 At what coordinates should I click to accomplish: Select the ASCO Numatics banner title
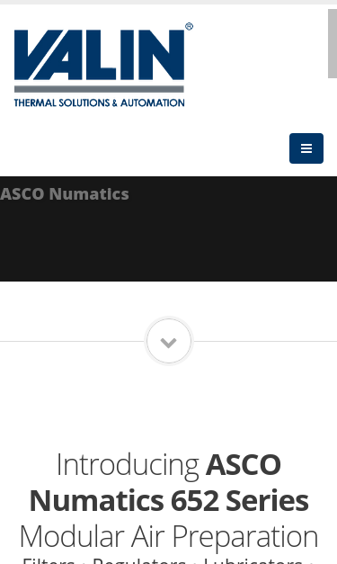point(65,194)
